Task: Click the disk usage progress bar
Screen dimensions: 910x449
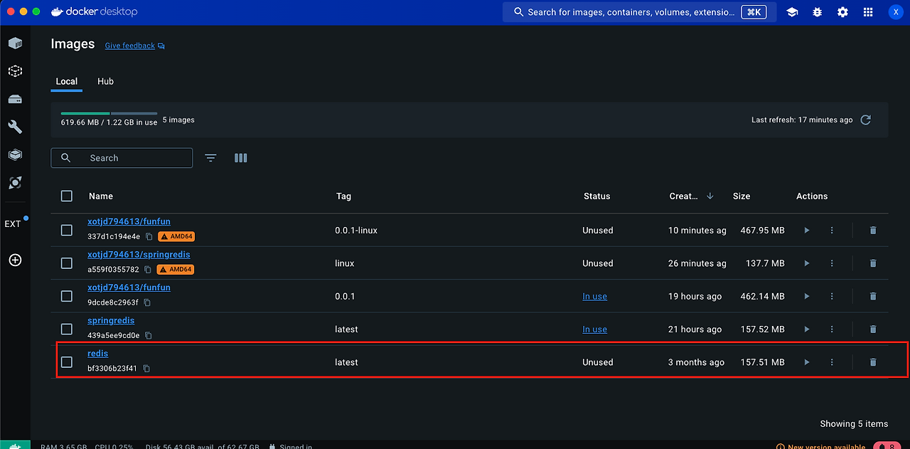Action: 109,113
